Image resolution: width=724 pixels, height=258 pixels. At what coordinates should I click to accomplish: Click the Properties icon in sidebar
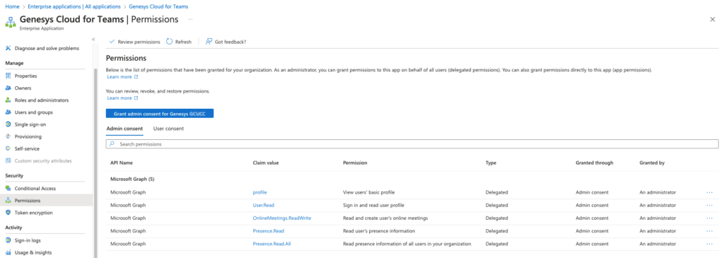point(8,76)
